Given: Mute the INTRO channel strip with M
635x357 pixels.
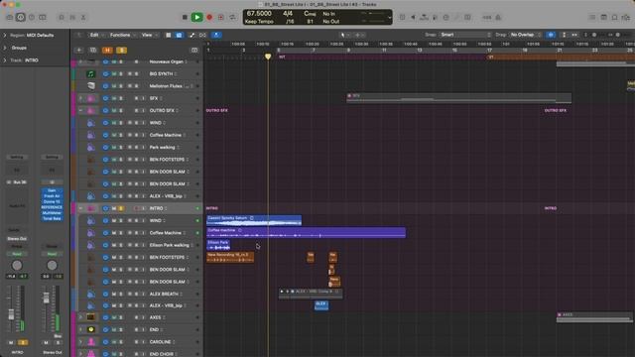Looking at the screenshot, I should (11, 343).
